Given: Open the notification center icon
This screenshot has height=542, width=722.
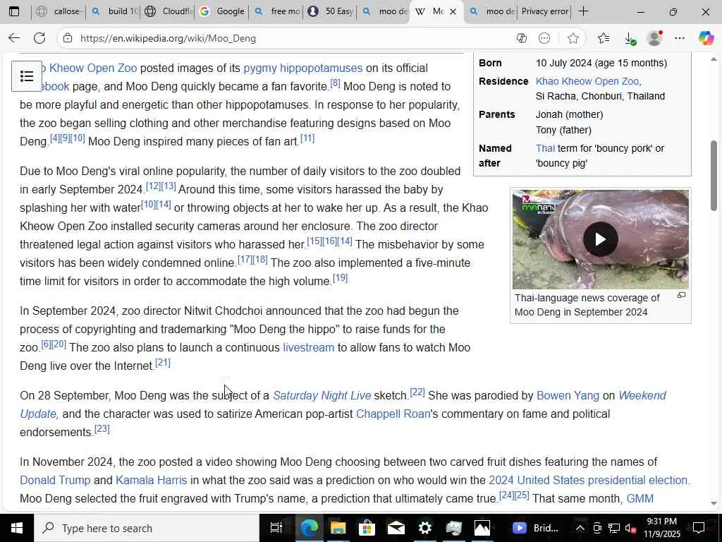Looking at the screenshot, I should [699, 528].
